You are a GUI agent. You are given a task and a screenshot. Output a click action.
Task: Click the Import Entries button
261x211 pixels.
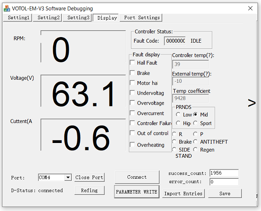[x=183, y=193]
